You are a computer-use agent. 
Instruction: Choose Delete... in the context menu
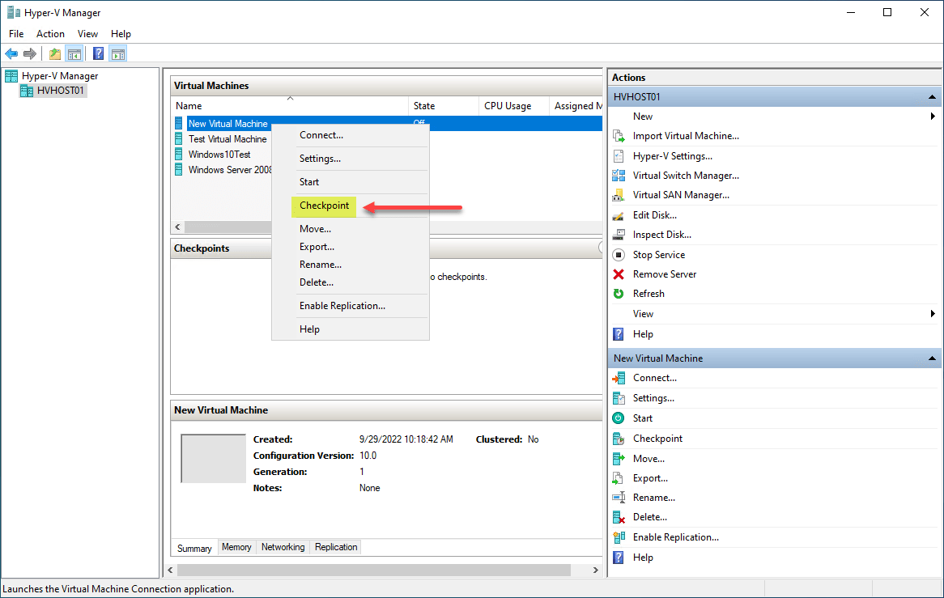tap(351, 282)
